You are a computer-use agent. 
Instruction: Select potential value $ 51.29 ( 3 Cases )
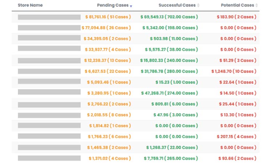(238, 60)
